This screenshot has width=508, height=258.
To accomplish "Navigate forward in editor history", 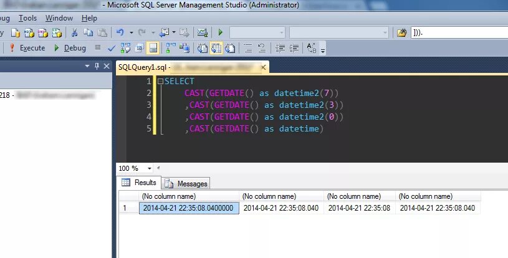I will pos(185,32).
